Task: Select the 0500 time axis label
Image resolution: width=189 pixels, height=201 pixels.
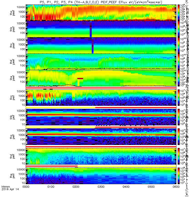Action: [x=151, y=187]
